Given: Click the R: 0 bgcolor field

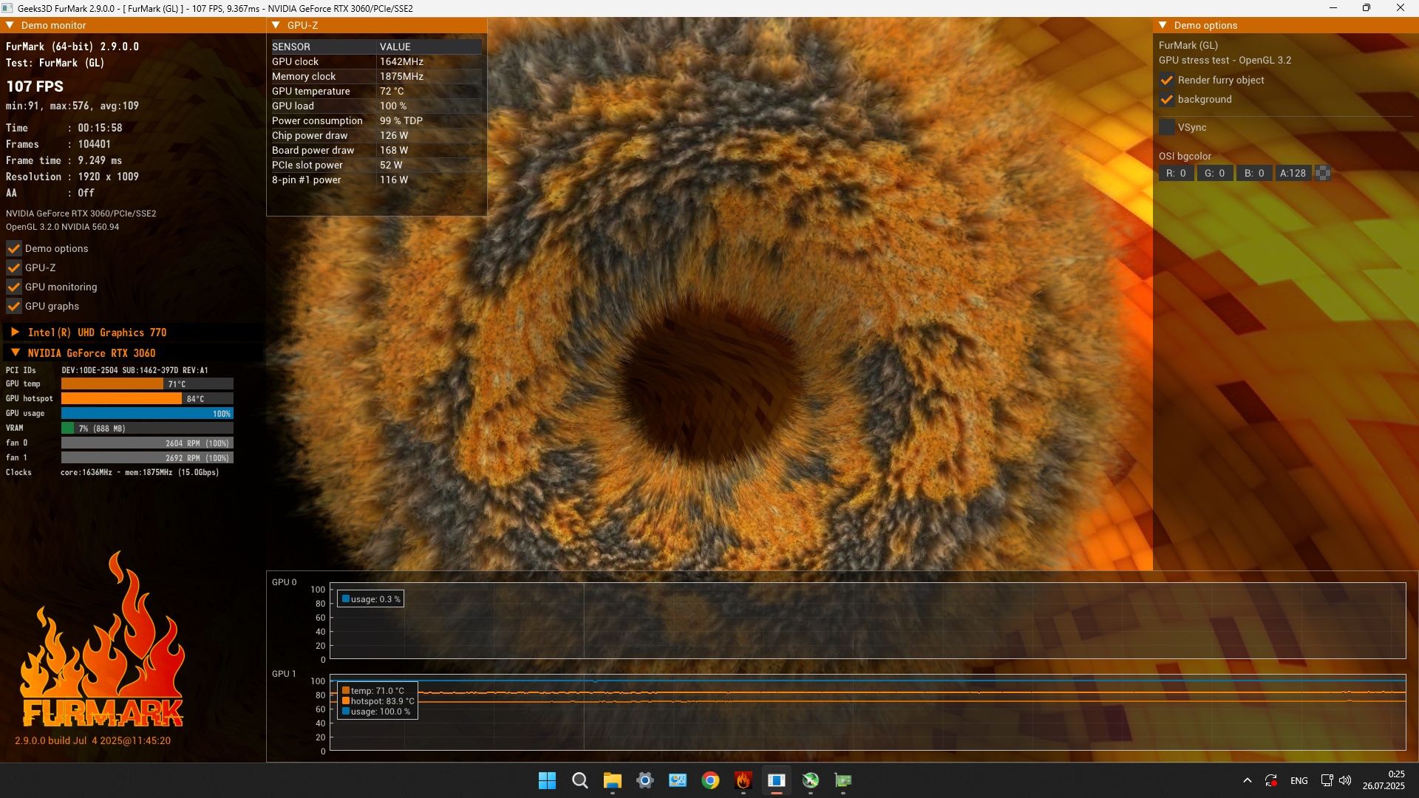Looking at the screenshot, I should pyautogui.click(x=1176, y=173).
